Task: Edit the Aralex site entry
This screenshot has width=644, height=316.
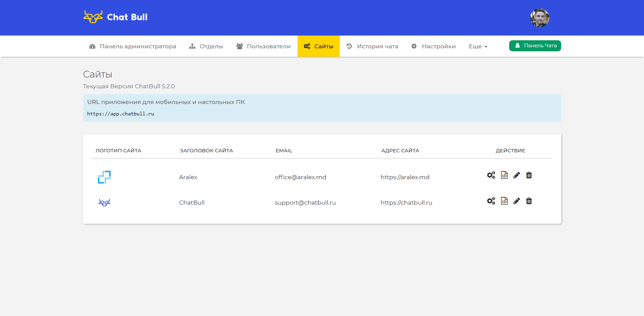Action: pyautogui.click(x=517, y=175)
